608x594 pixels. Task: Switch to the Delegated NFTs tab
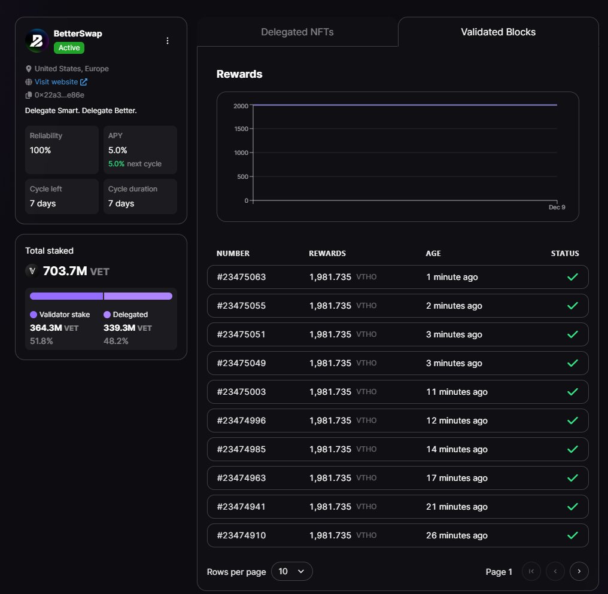pyautogui.click(x=297, y=32)
